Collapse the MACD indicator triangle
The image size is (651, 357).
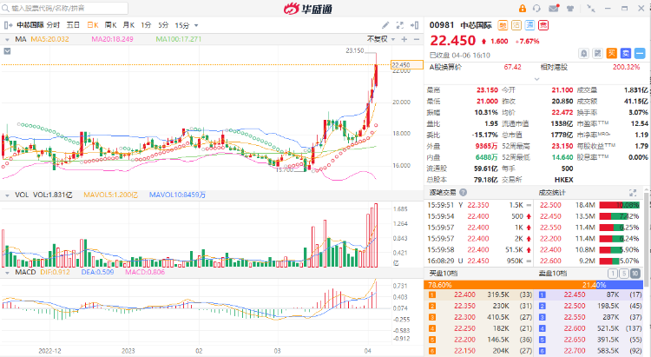point(7,273)
